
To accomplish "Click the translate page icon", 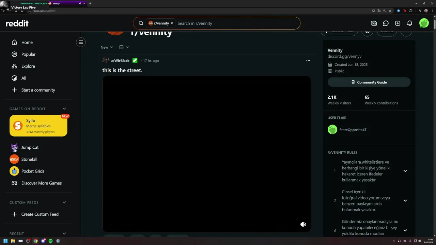I will click(379, 11).
